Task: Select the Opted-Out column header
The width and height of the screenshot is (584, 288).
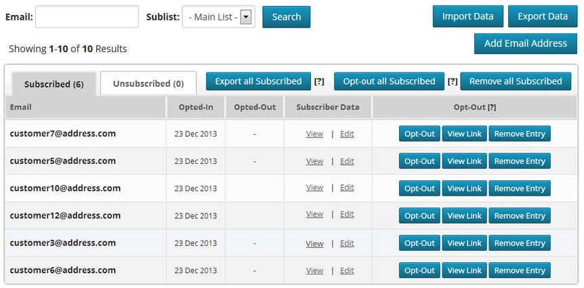Action: 255,107
